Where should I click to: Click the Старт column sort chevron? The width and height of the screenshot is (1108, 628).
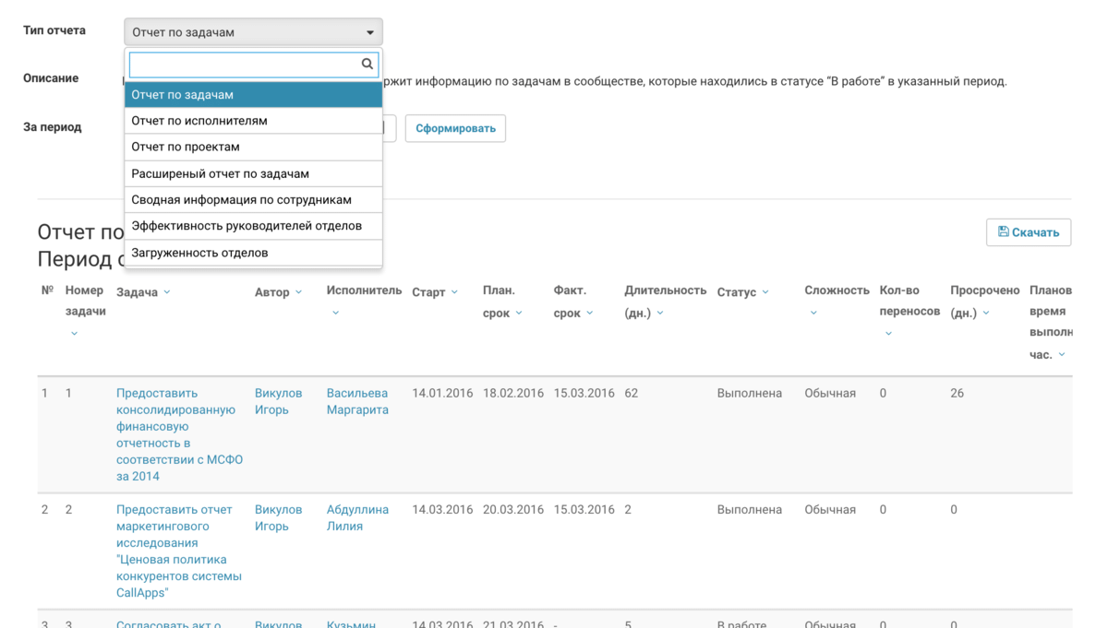tap(454, 292)
